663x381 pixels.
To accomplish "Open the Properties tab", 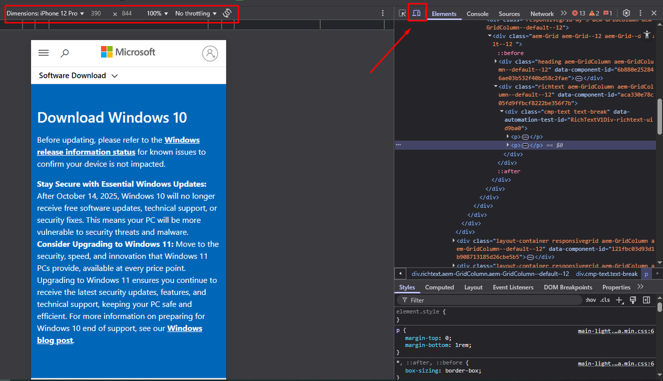I will (x=616, y=287).
